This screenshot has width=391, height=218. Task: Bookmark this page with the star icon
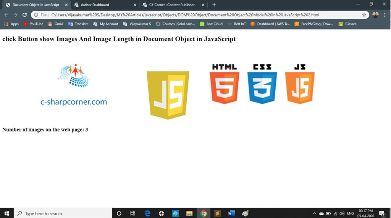point(364,15)
